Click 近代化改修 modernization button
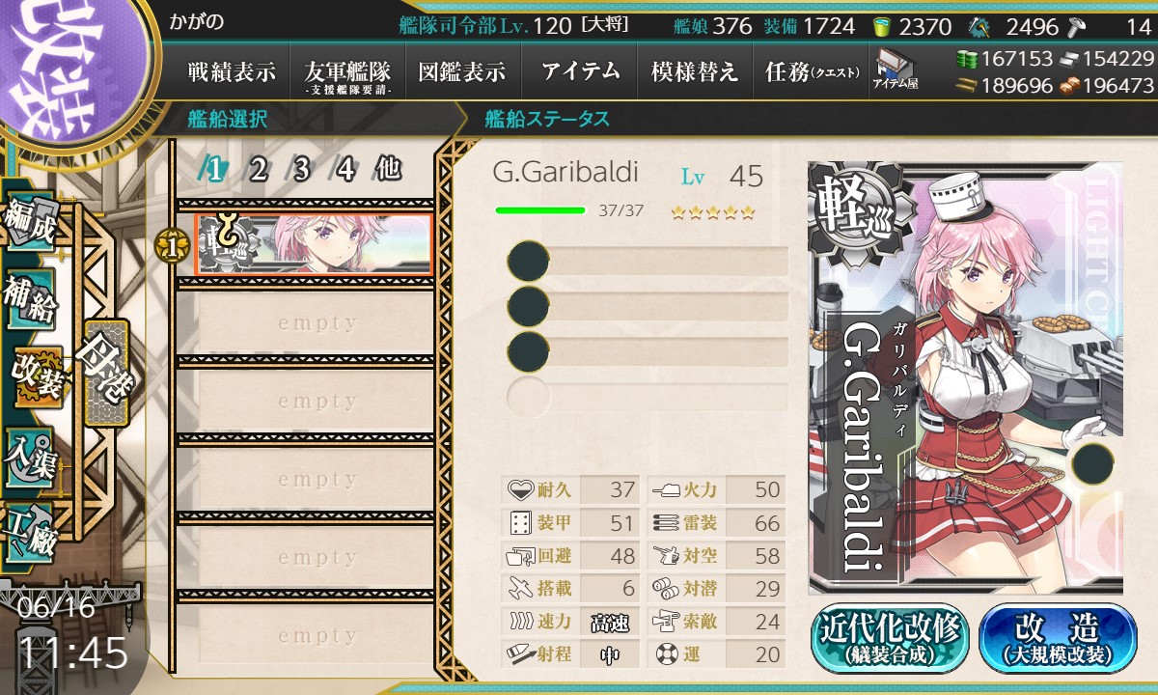Viewport: 1158px width, 695px height. point(891,638)
